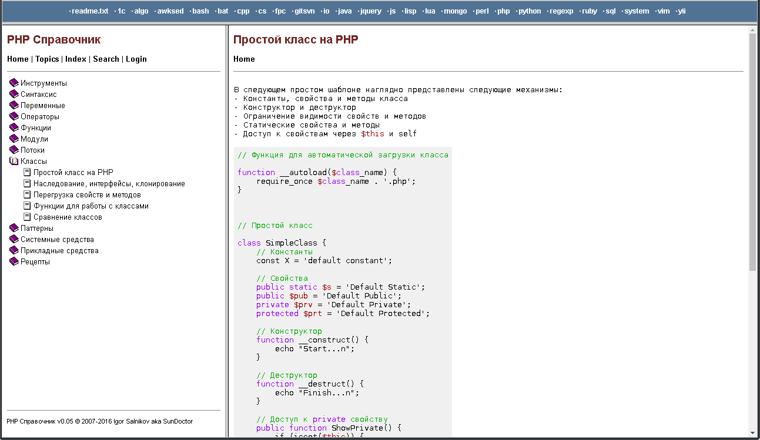Click the jquery link in top bar

coord(370,11)
